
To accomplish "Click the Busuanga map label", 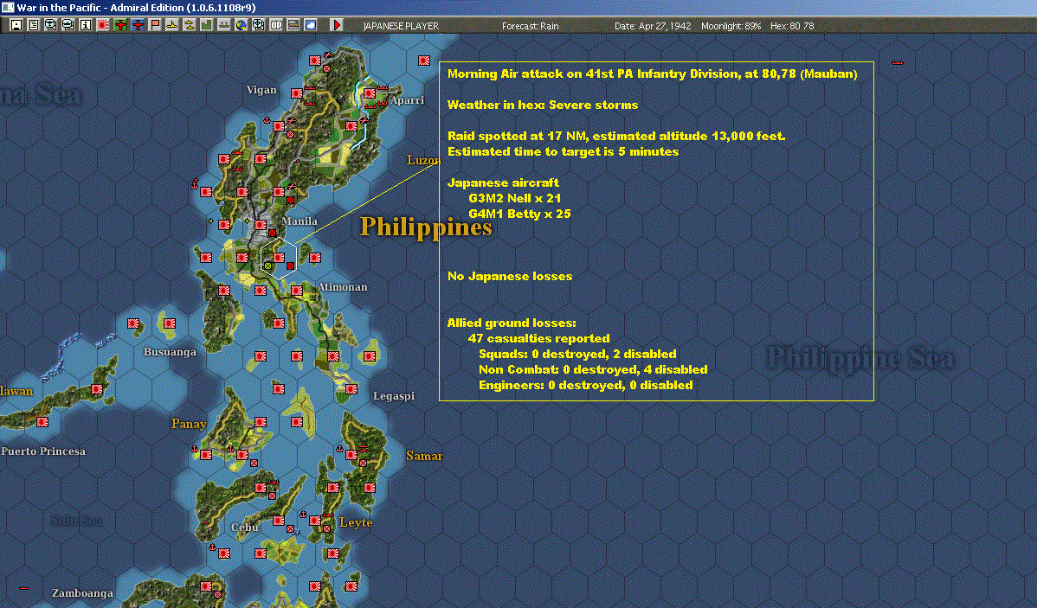I will point(170,352).
